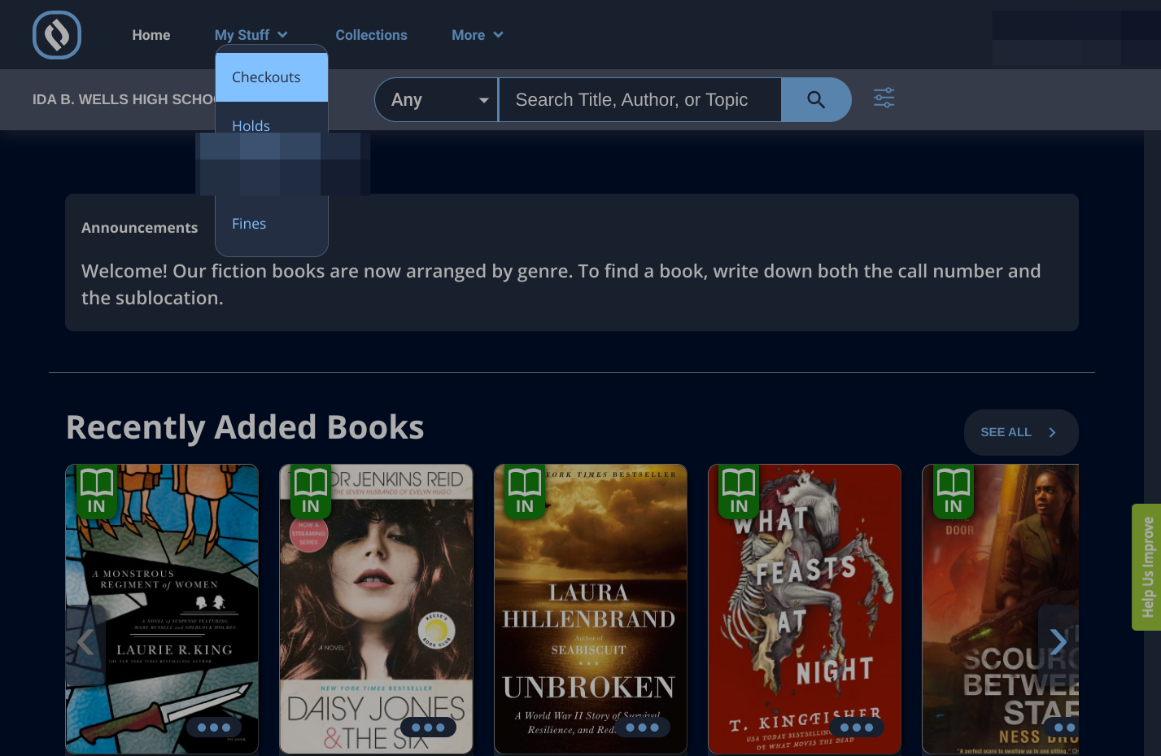Open the Home page
The image size is (1161, 756).
pyautogui.click(x=151, y=35)
